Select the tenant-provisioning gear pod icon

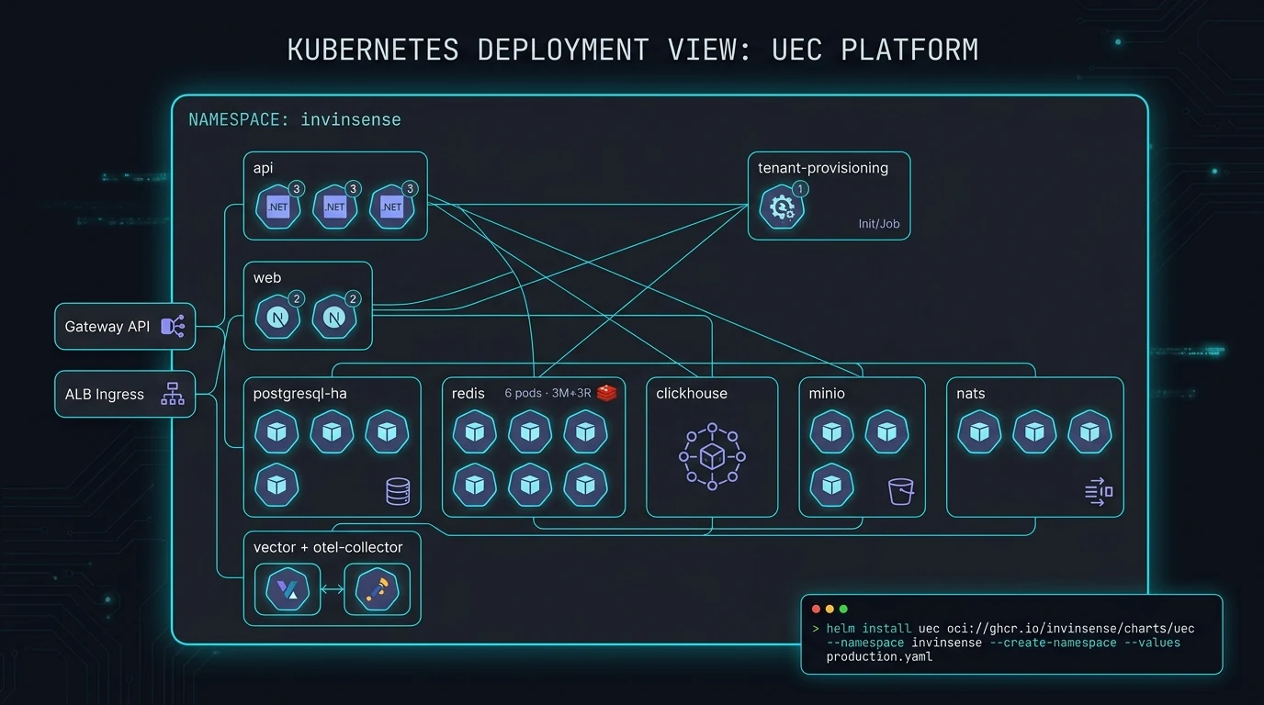click(782, 207)
